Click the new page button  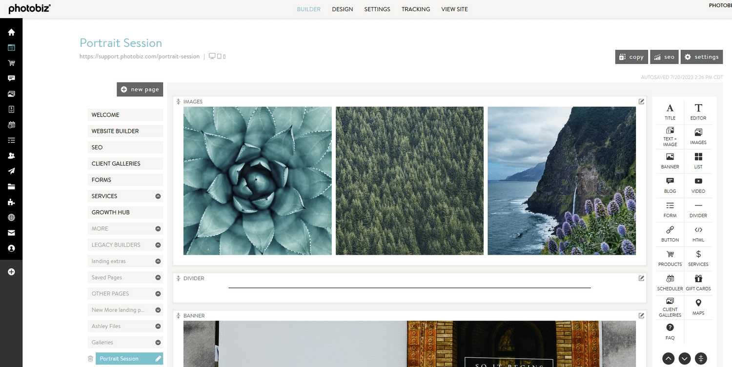(140, 89)
